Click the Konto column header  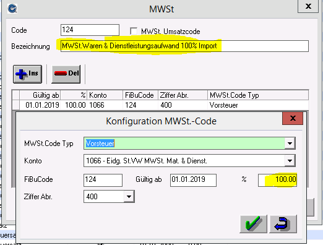coord(105,95)
